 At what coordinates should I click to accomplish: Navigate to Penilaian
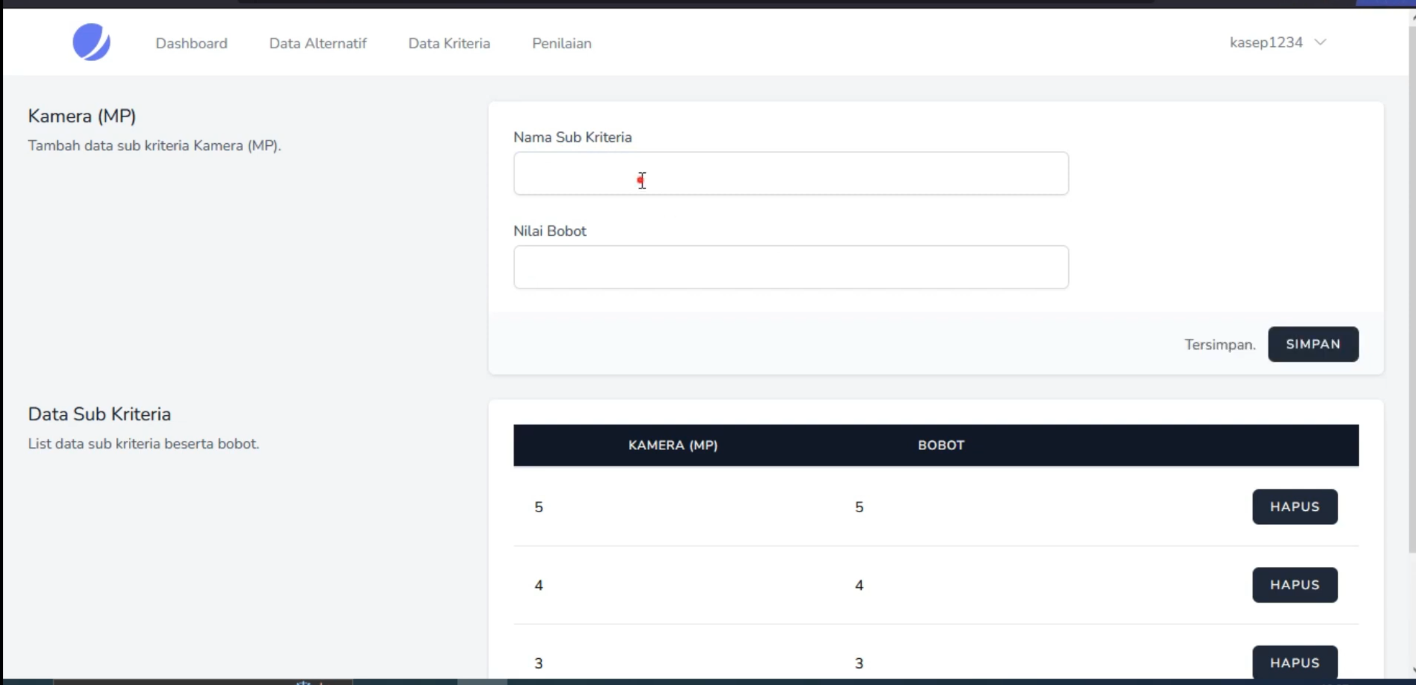tap(562, 43)
